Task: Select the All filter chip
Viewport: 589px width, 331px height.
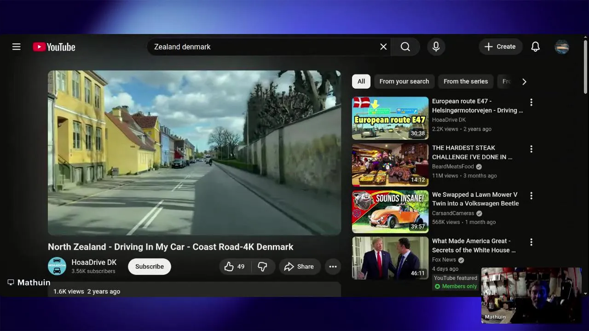Action: click(361, 81)
